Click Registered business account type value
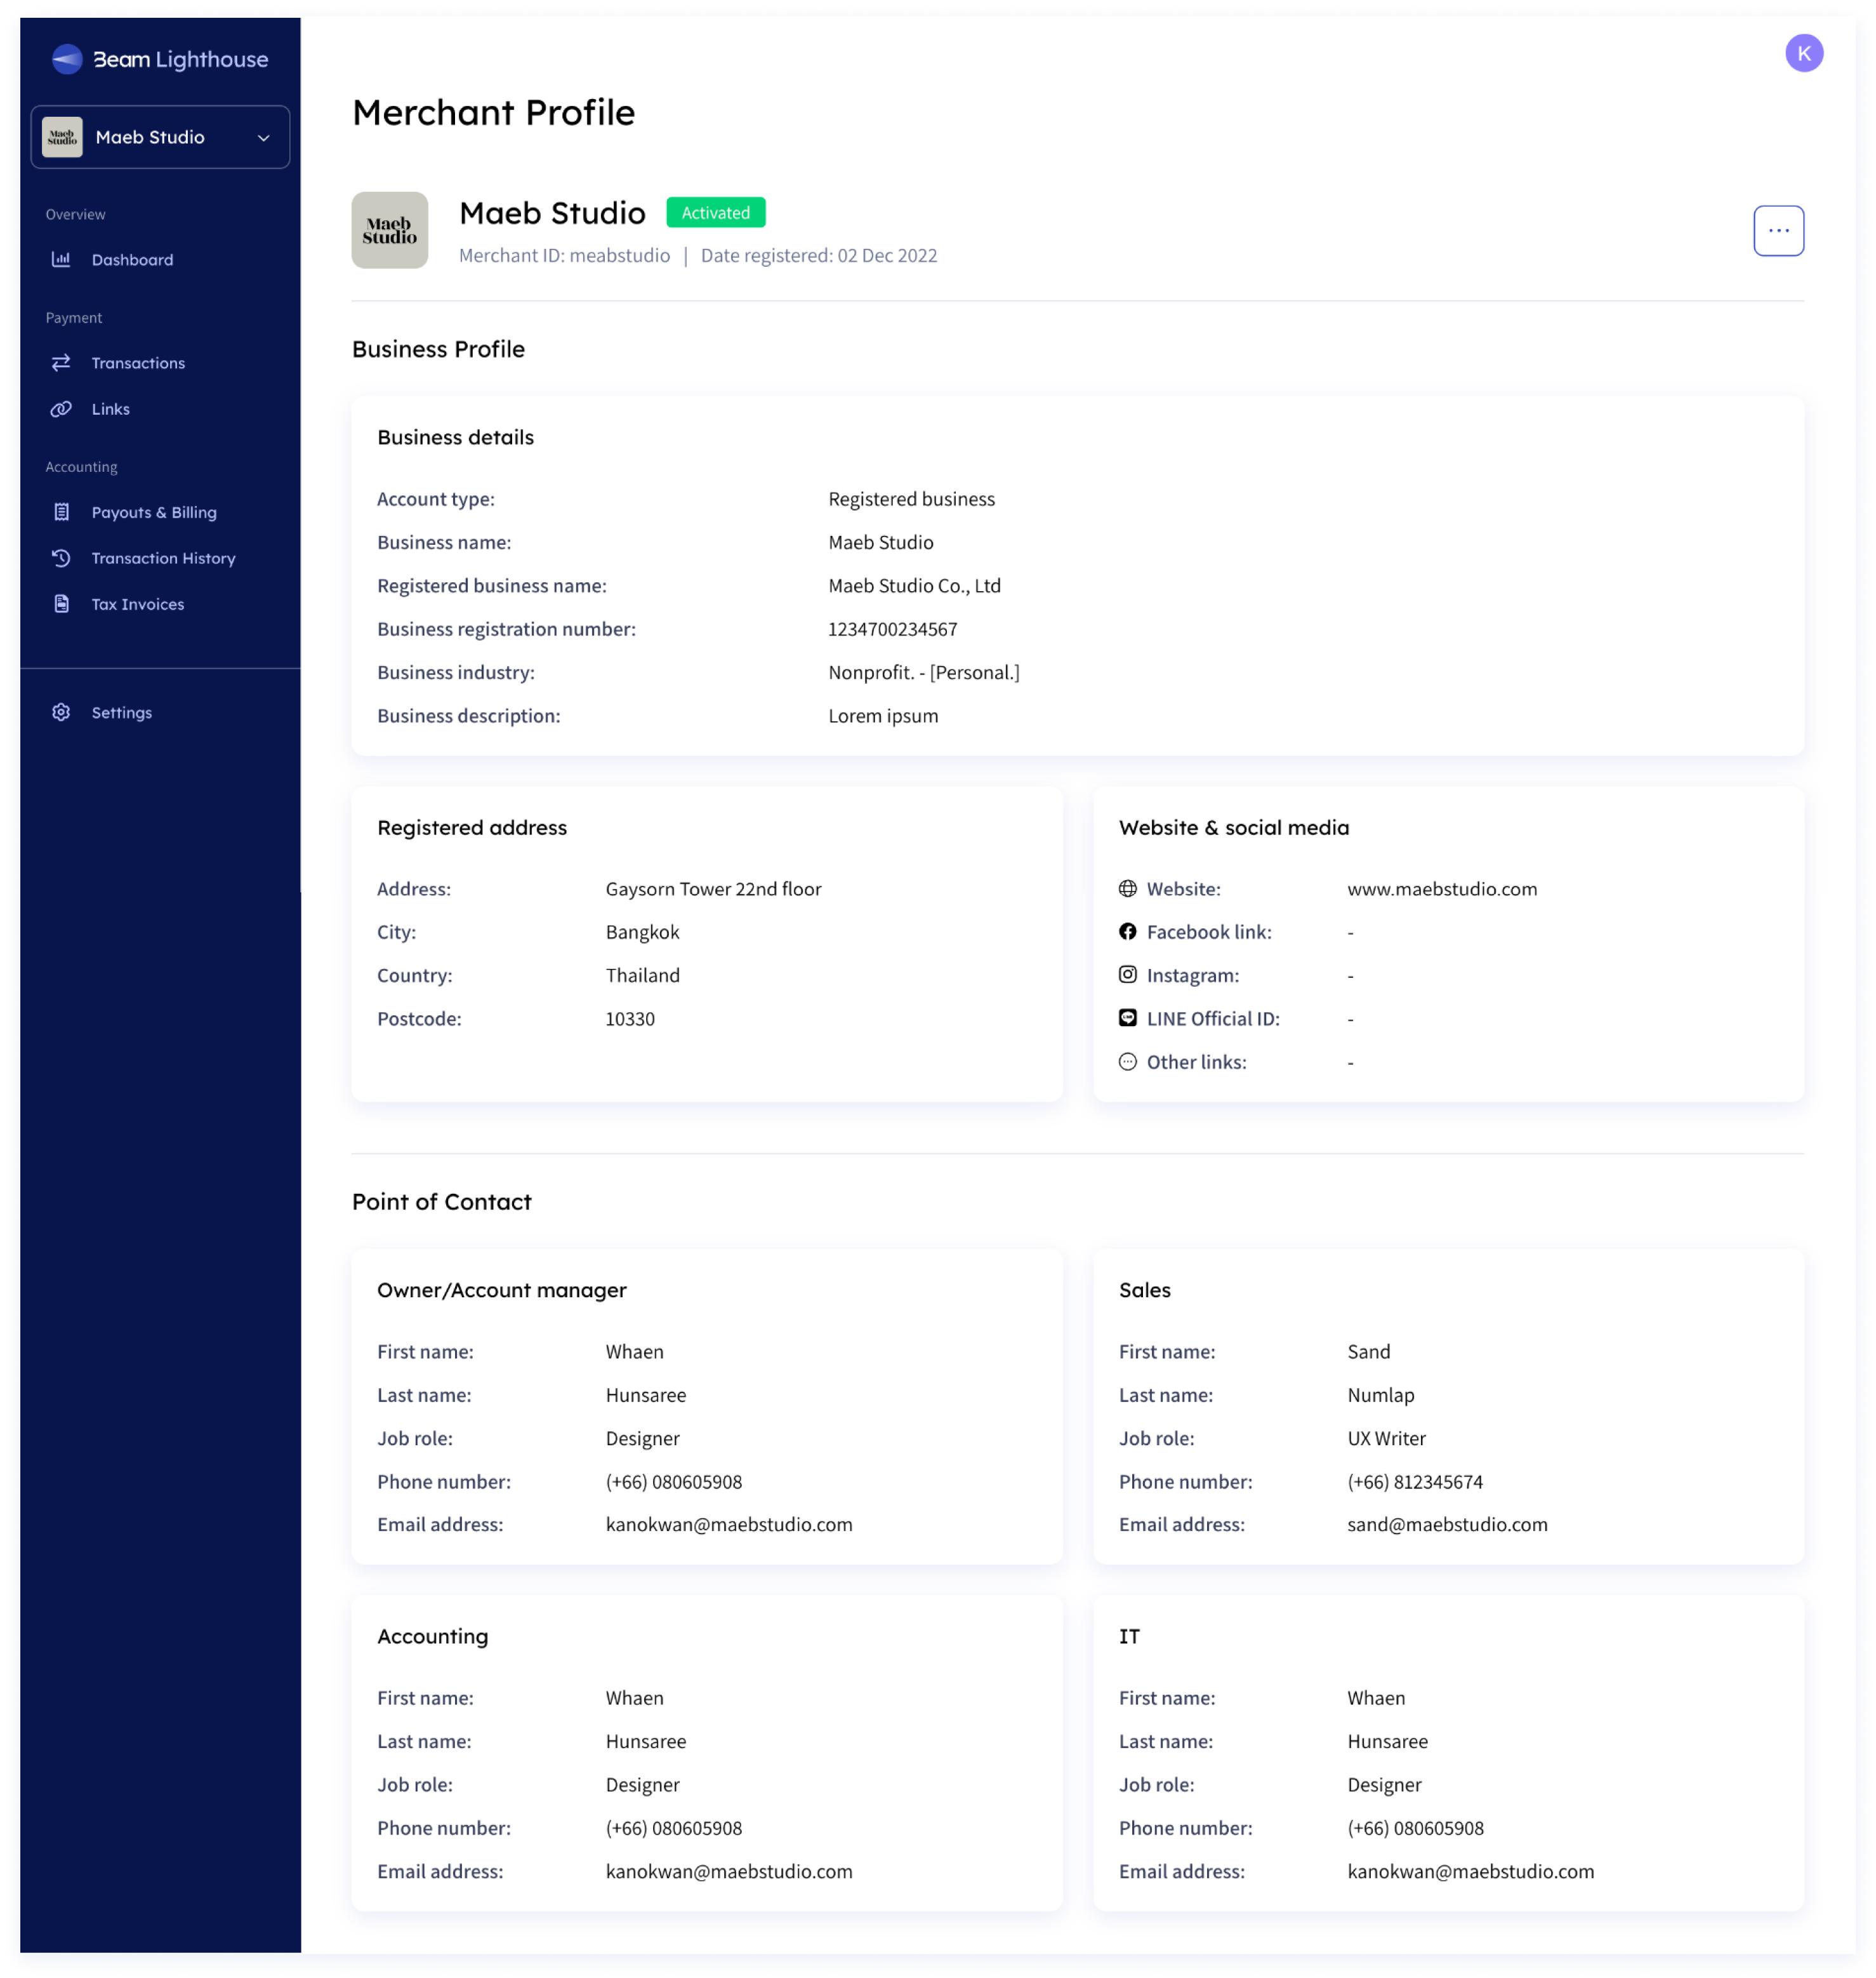Image resolution: width=1876 pixels, height=1978 pixels. click(x=911, y=498)
